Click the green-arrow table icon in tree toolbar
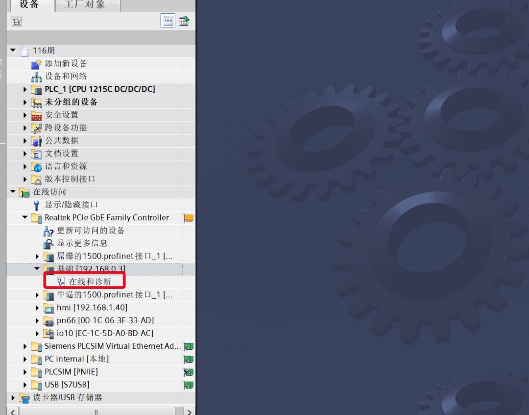 point(184,21)
